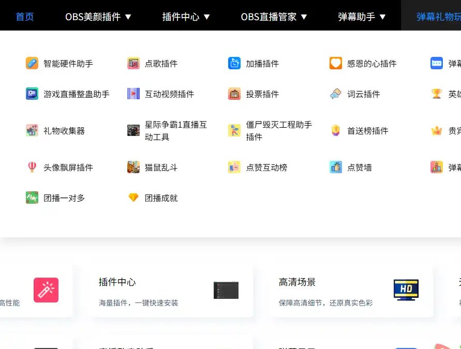Open the 团播一对多 green icon
Image resolution: width=461 pixels, height=349 pixels.
[x=32, y=198]
